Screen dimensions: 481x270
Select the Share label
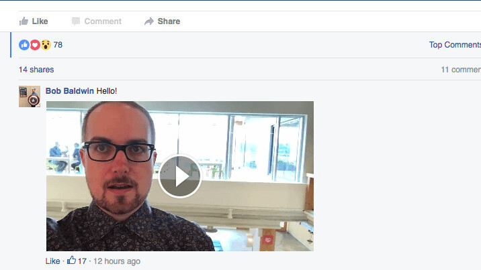coord(169,21)
